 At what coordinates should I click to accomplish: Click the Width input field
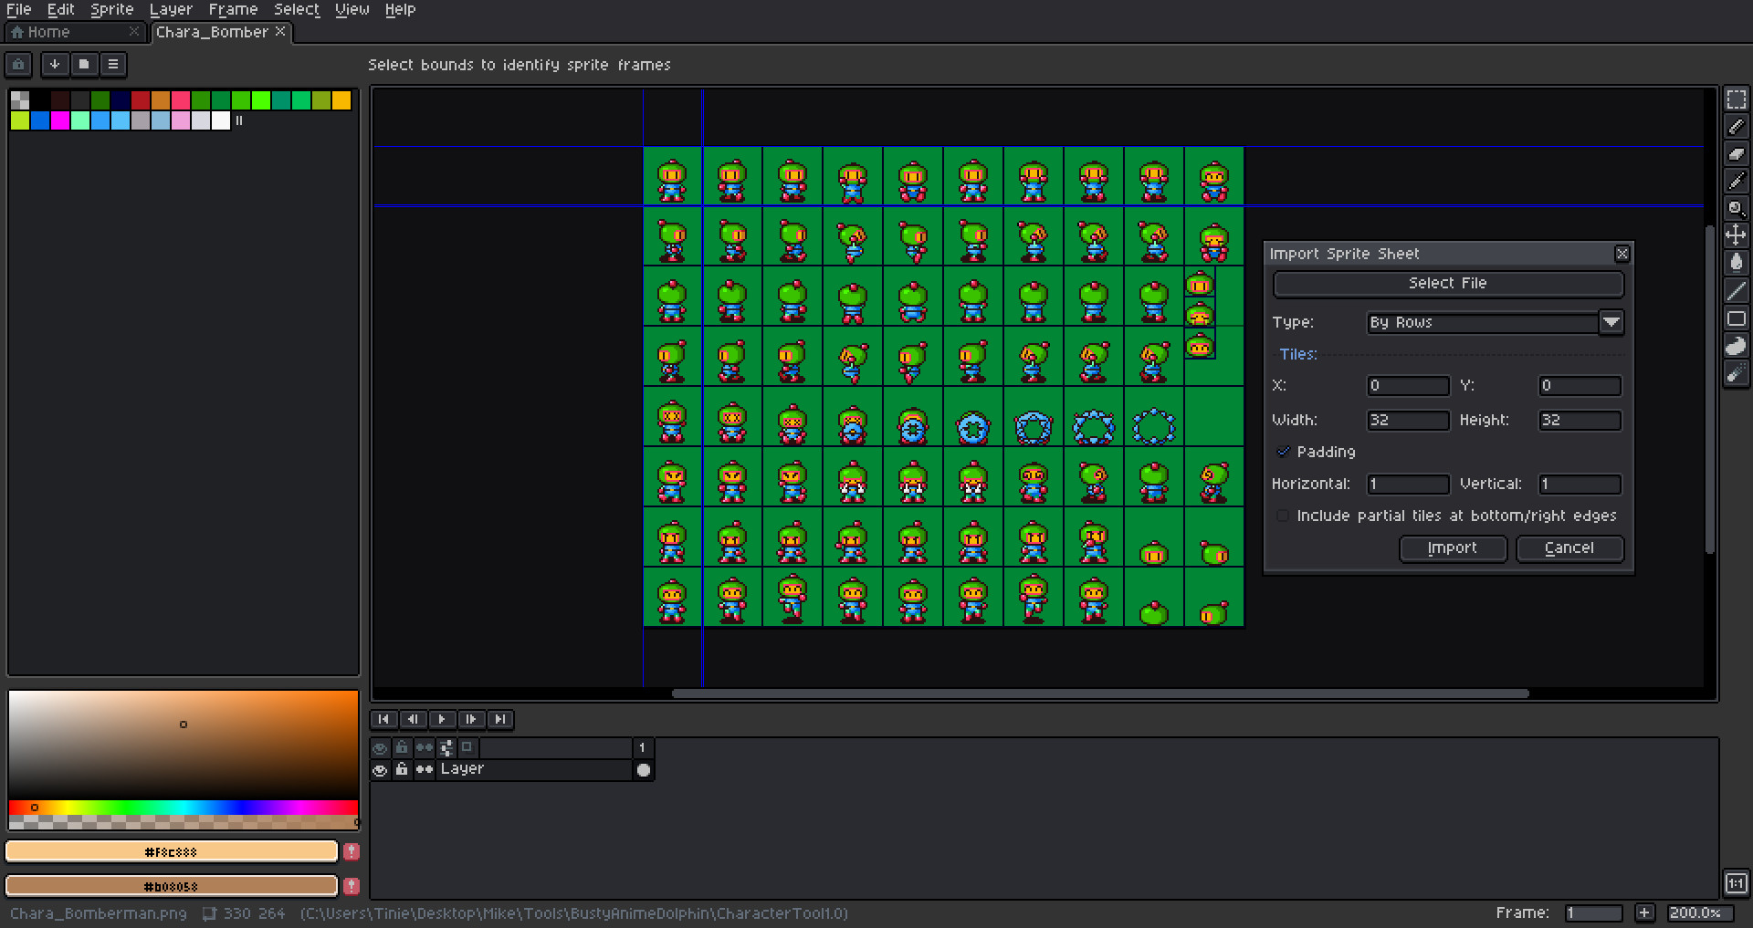[x=1407, y=420]
